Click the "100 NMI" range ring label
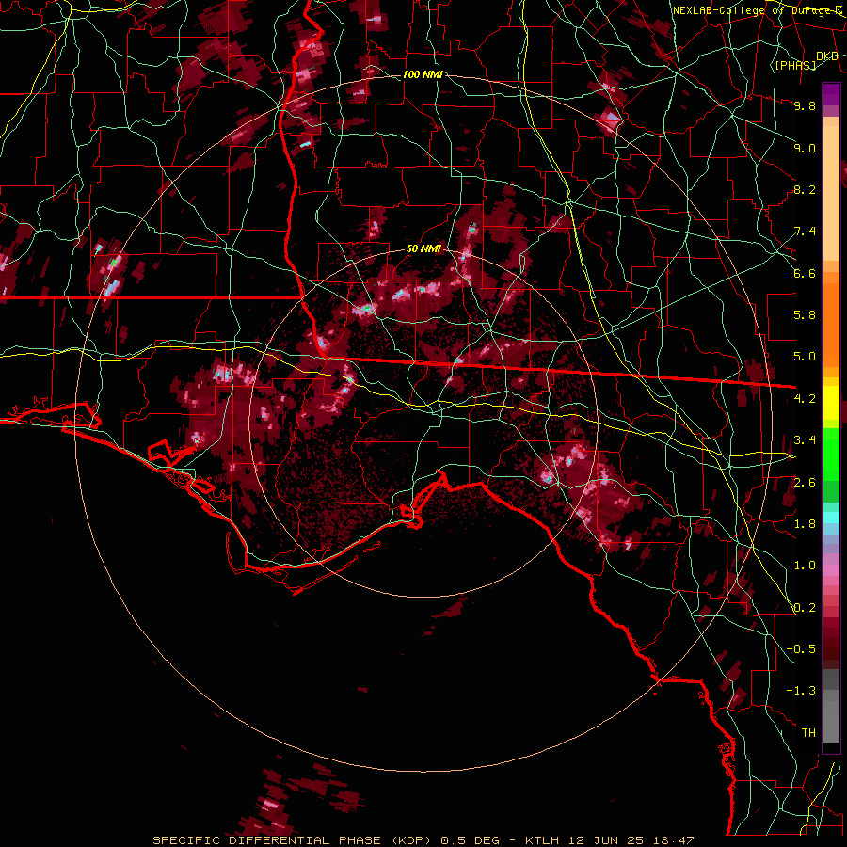 tap(423, 74)
